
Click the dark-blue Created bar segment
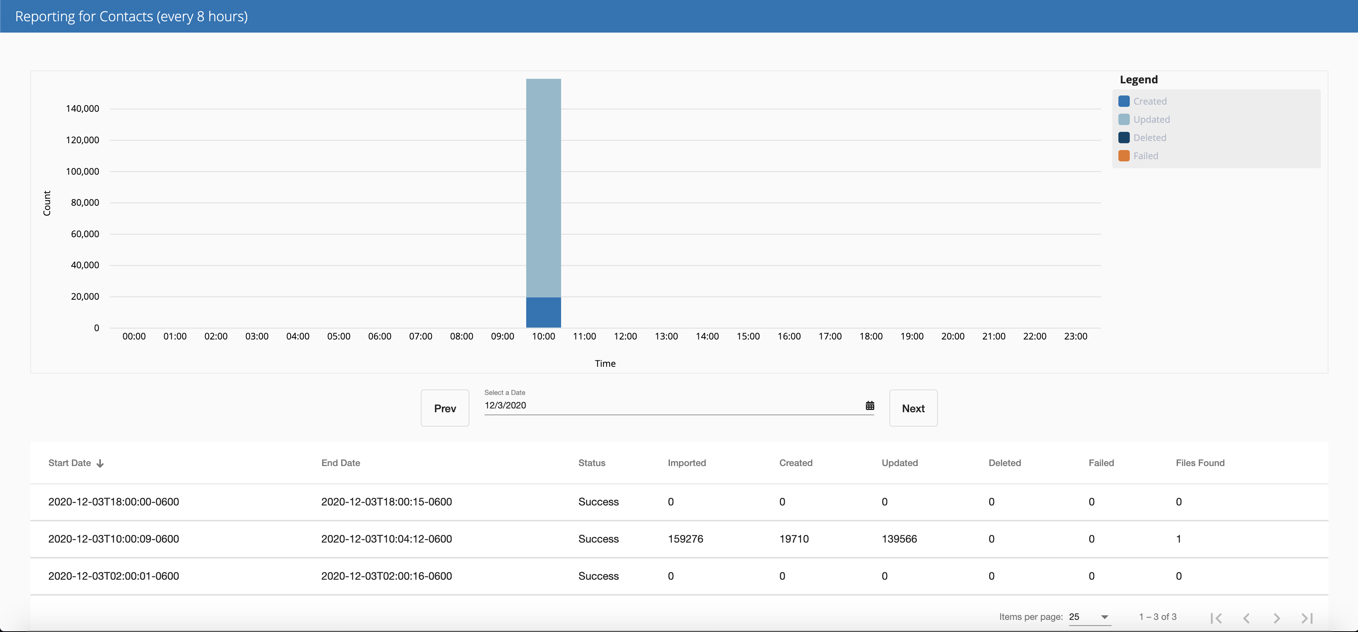544,312
